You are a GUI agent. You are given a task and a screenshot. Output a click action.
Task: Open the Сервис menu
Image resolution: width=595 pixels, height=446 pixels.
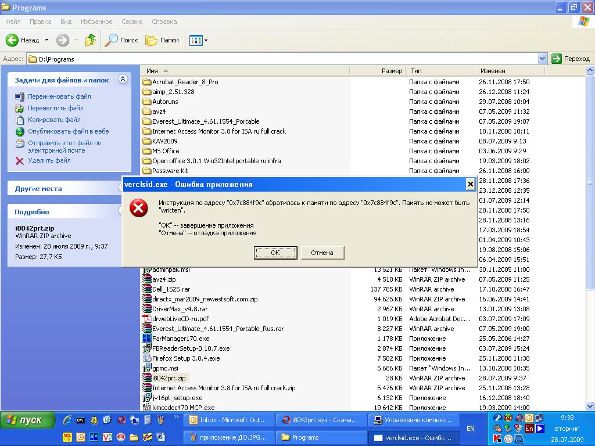(x=132, y=21)
